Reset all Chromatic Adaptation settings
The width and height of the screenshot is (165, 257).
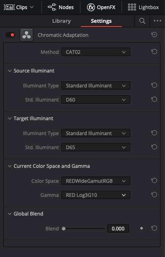[x=154, y=35]
